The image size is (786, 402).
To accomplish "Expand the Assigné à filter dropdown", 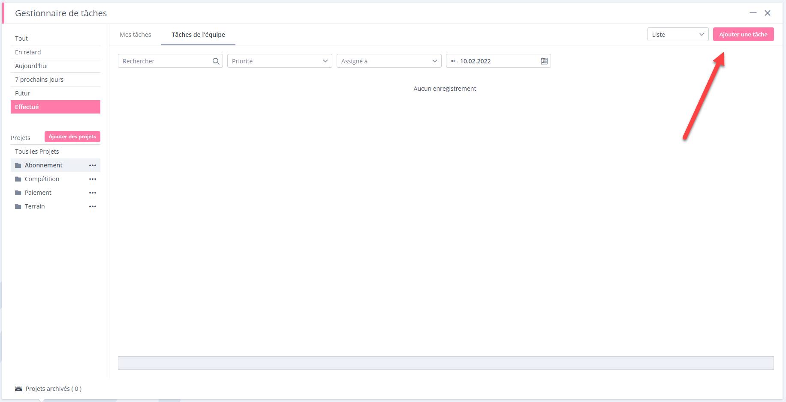I will [389, 61].
